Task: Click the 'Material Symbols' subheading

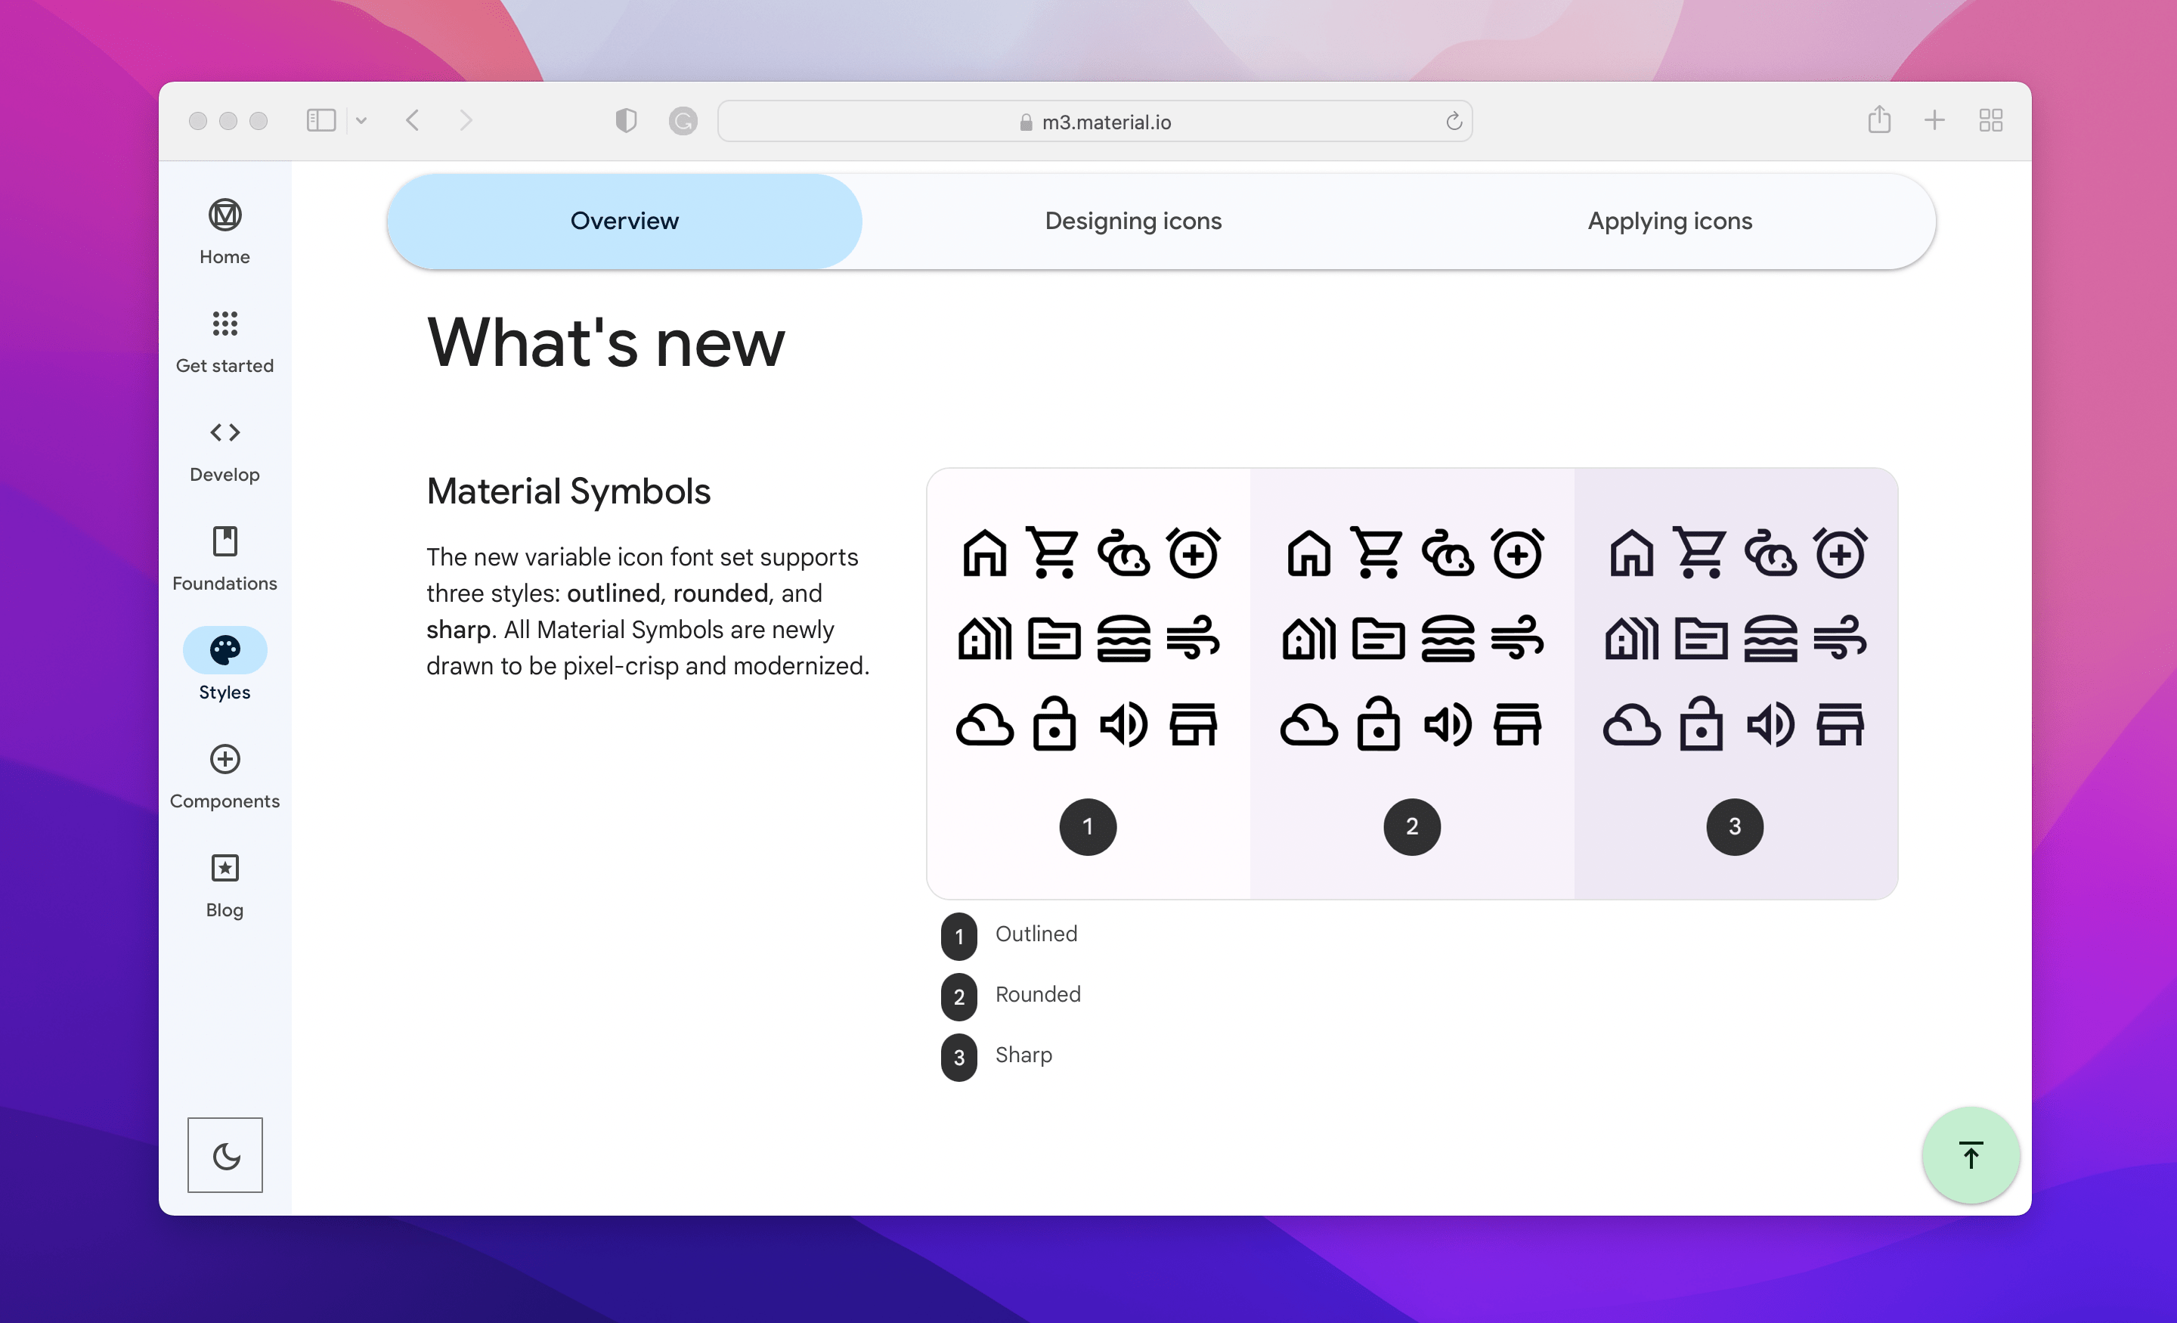Action: point(568,491)
